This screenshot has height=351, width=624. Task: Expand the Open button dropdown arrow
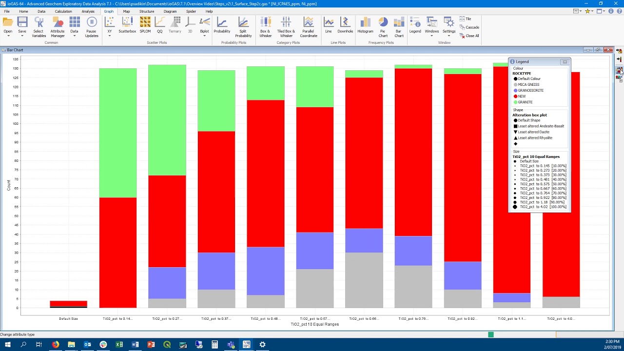point(8,36)
